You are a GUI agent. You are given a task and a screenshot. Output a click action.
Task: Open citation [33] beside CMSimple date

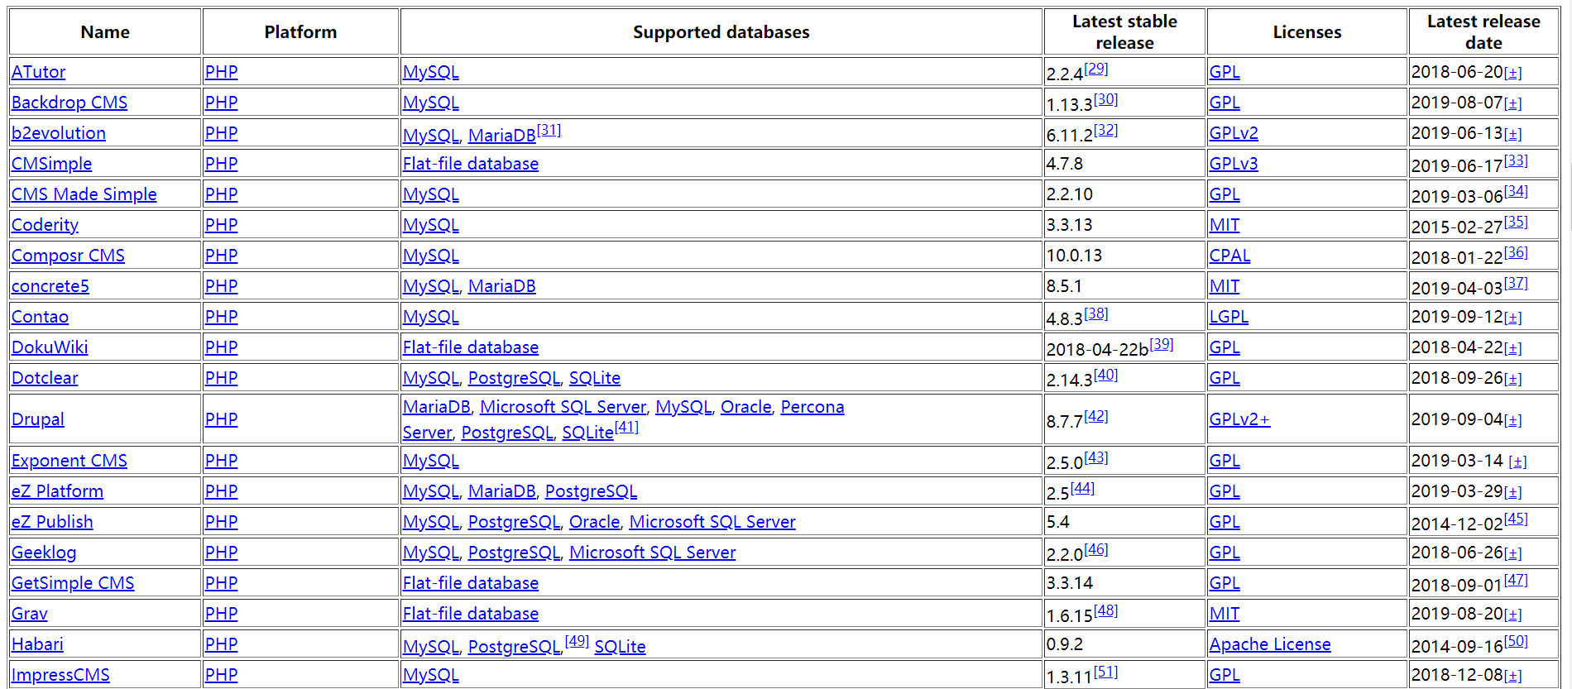coord(1516,160)
